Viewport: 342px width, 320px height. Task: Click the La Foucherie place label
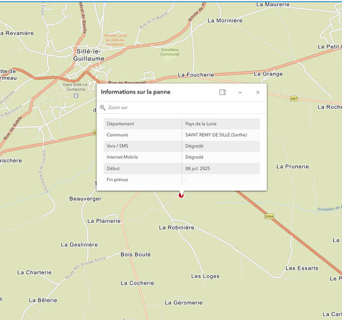coord(196,75)
